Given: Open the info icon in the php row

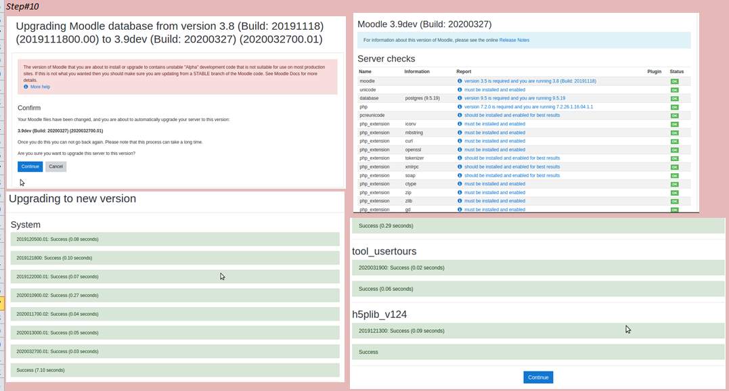Looking at the screenshot, I should (x=460, y=107).
